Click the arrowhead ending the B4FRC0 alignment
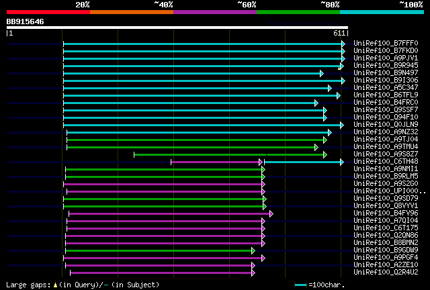 [x=316, y=103]
